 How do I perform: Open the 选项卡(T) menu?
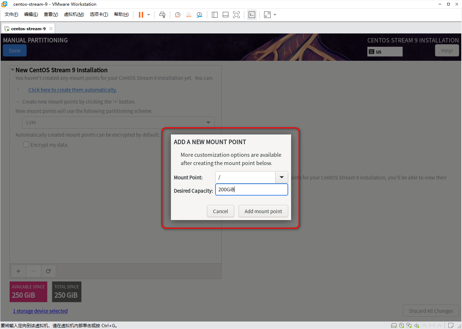tap(99, 14)
